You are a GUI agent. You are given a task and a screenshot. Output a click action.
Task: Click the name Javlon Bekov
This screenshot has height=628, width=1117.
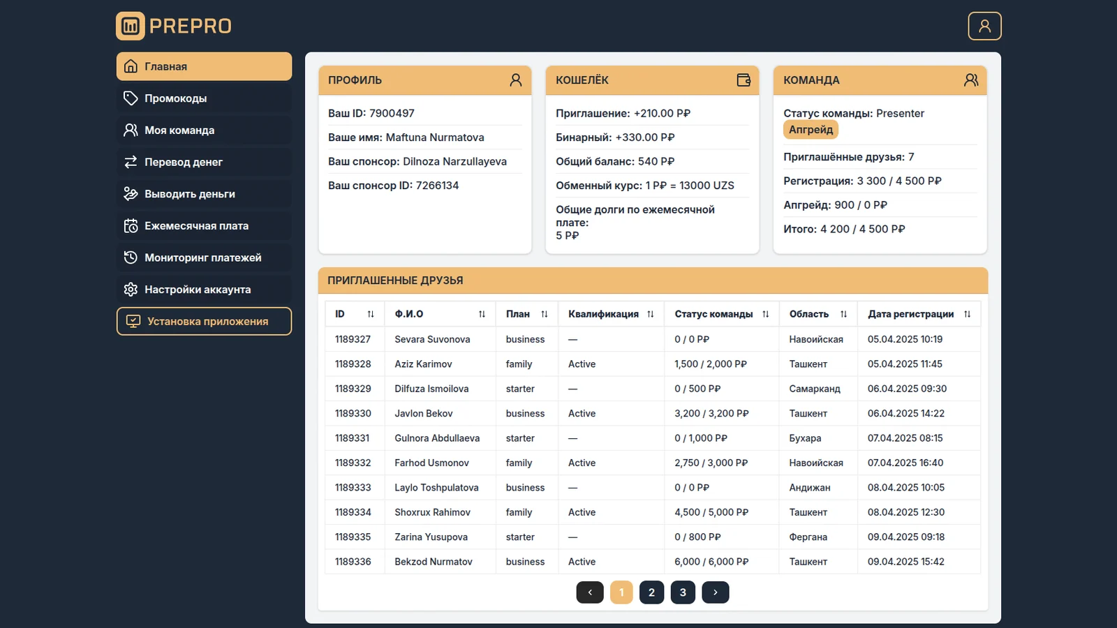424,414
